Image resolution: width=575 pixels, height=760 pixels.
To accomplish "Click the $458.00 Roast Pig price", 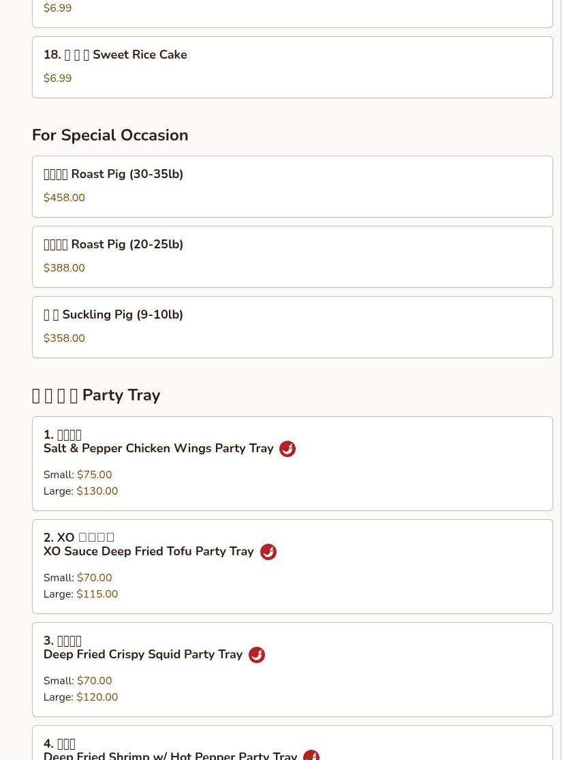I will pos(64,198).
